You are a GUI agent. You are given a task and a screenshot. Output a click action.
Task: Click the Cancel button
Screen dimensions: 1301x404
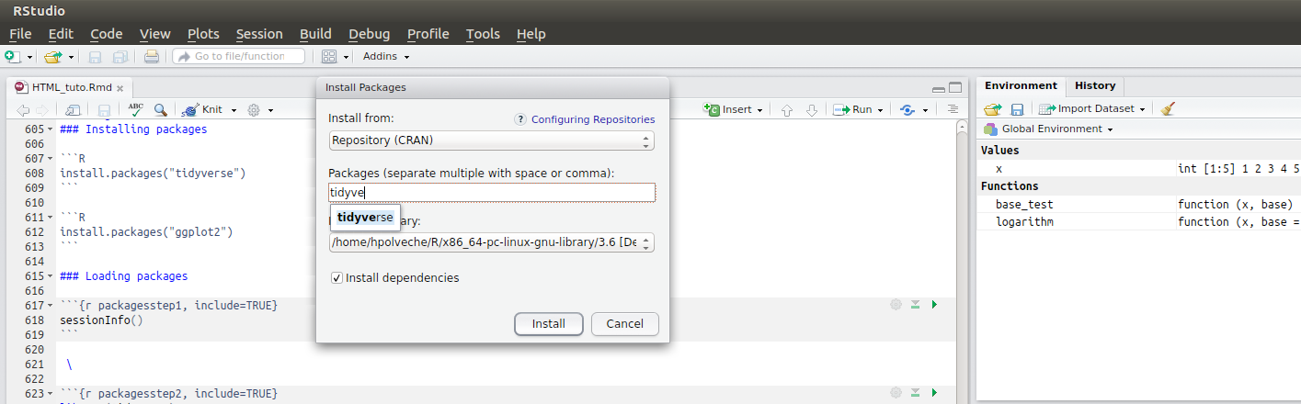(625, 323)
